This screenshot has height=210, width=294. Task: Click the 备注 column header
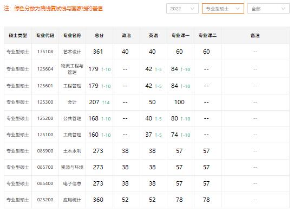[x=255, y=35]
